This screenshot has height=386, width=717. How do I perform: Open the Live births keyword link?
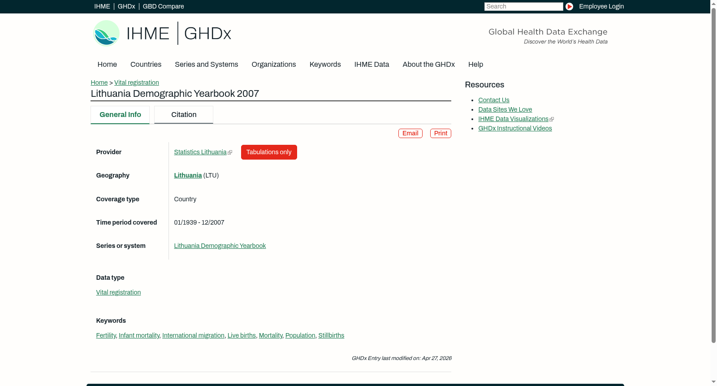click(x=242, y=335)
